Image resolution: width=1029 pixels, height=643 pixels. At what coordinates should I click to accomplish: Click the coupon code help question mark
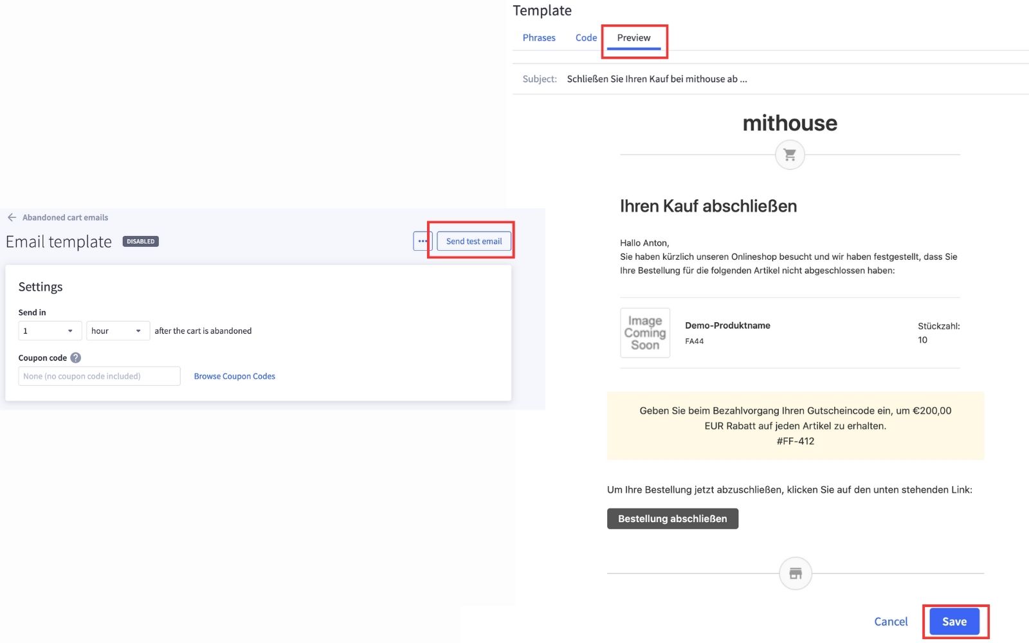click(x=75, y=358)
